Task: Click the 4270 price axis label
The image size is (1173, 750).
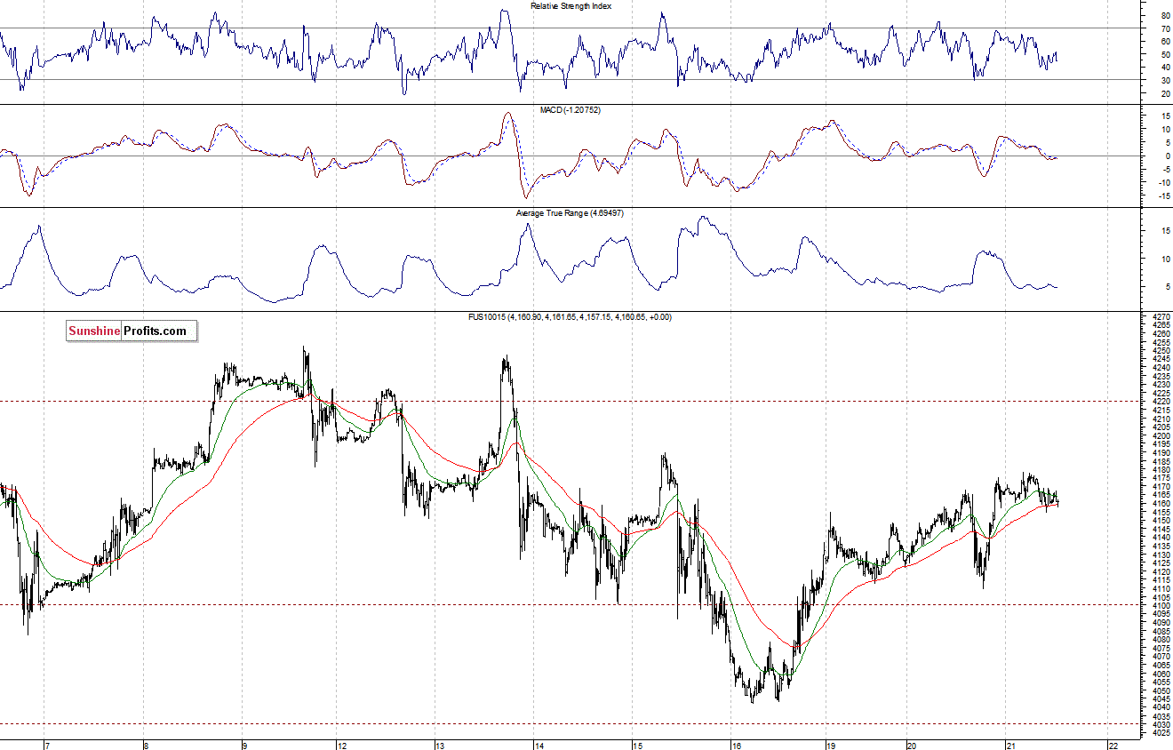Action: (1163, 316)
